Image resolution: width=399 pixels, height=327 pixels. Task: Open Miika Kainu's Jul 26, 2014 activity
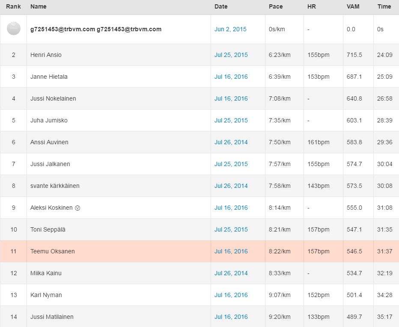pyautogui.click(x=231, y=273)
